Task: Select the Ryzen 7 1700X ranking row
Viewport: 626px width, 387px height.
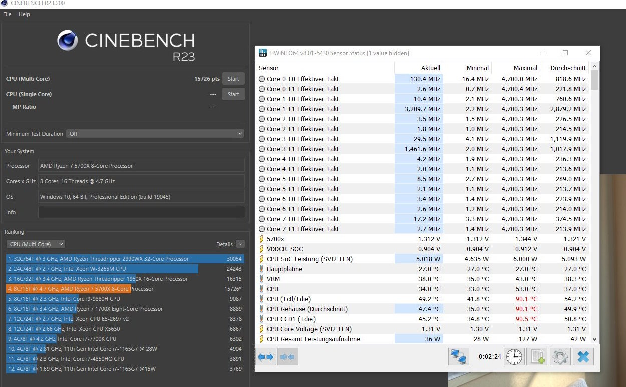Action: (x=125, y=309)
